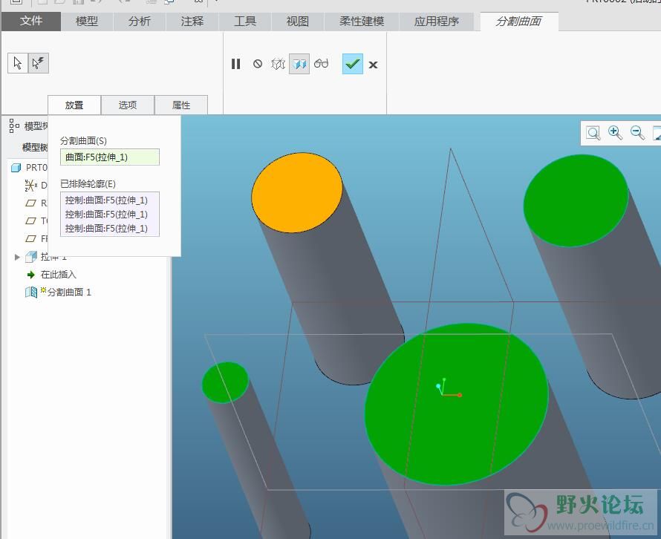
Task: Toggle the attached shaded preview mode
Action: pos(299,64)
